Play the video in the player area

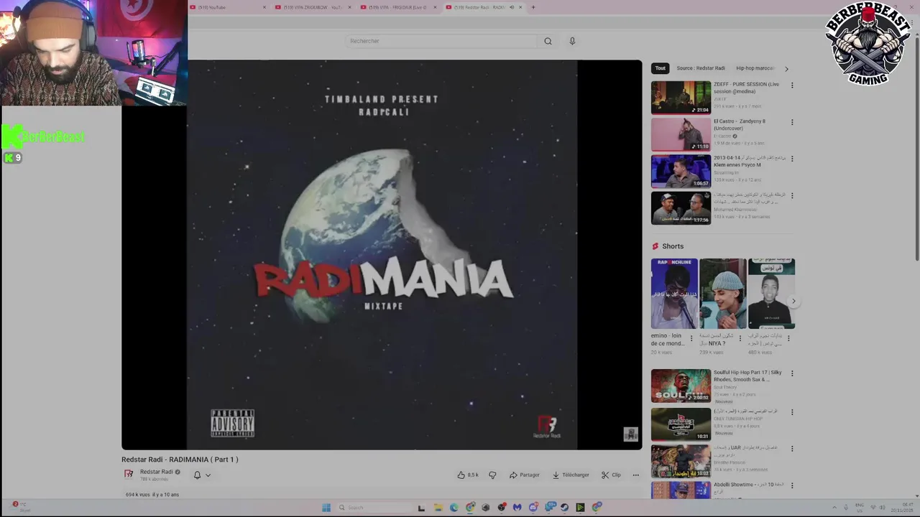[382, 255]
